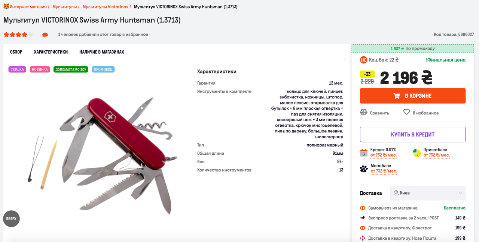Viewport: 479px width, 242px height.
Task: Open the Мультитулы breadcrumb link
Action: pyautogui.click(x=64, y=7)
